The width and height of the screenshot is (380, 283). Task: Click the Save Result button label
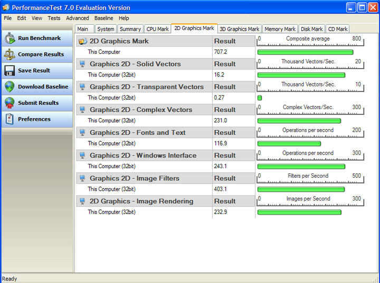[x=34, y=71]
